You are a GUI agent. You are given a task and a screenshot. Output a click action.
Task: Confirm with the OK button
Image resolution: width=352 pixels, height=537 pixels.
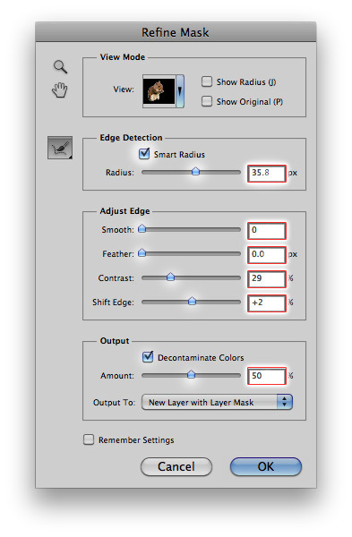pyautogui.click(x=266, y=466)
